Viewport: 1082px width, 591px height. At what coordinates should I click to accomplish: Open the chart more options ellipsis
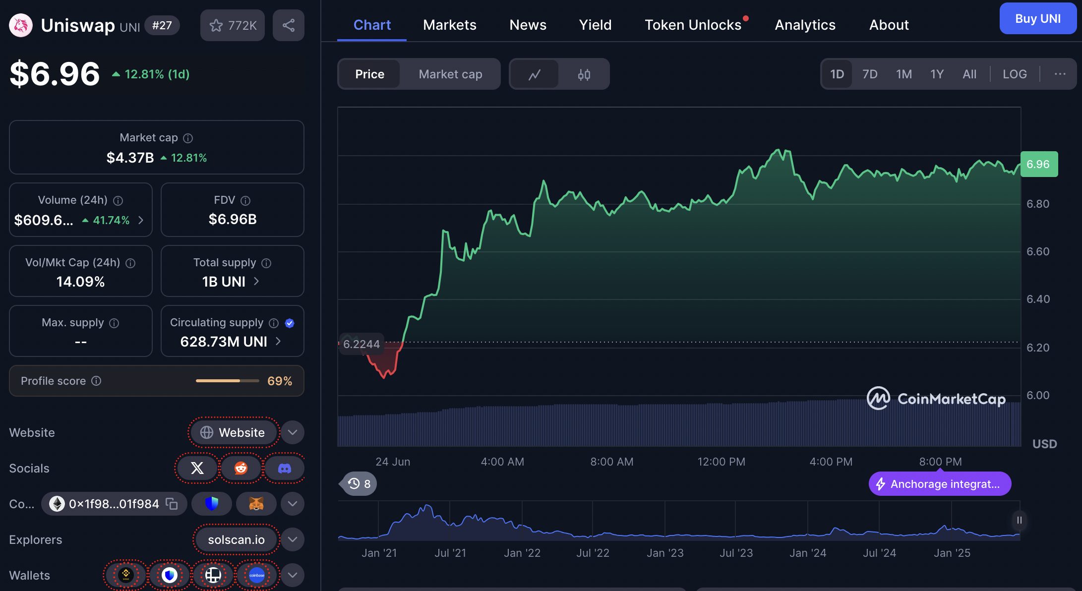click(x=1060, y=74)
